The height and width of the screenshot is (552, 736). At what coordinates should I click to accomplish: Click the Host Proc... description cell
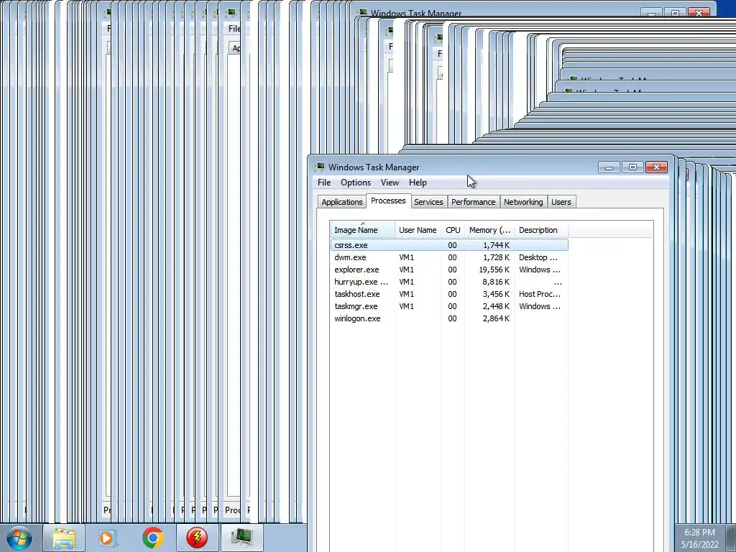(539, 294)
